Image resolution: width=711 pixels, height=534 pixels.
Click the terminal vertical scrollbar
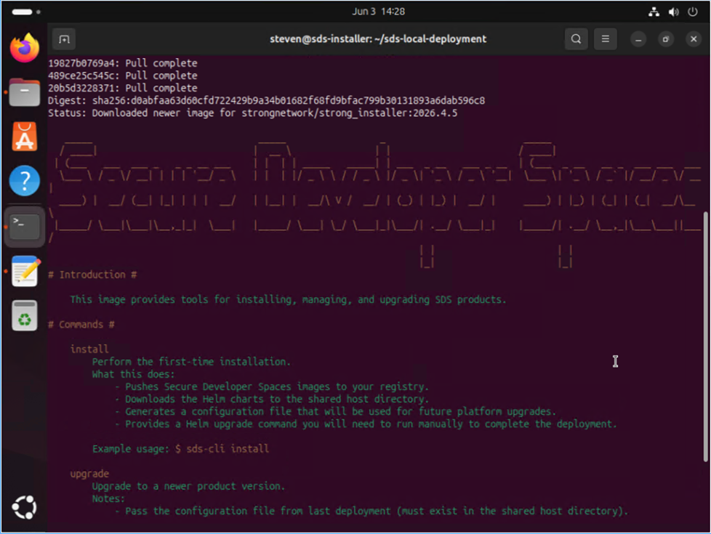(705, 336)
